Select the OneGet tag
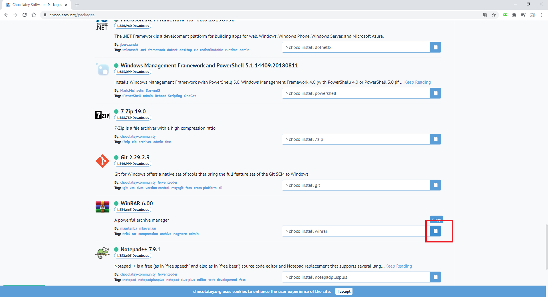Screen dimensions: 548x297 (190, 96)
